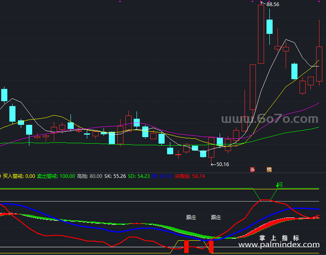Click the right 跟庄 signal label
This screenshot has height=255, width=326.
pyautogui.click(x=216, y=217)
